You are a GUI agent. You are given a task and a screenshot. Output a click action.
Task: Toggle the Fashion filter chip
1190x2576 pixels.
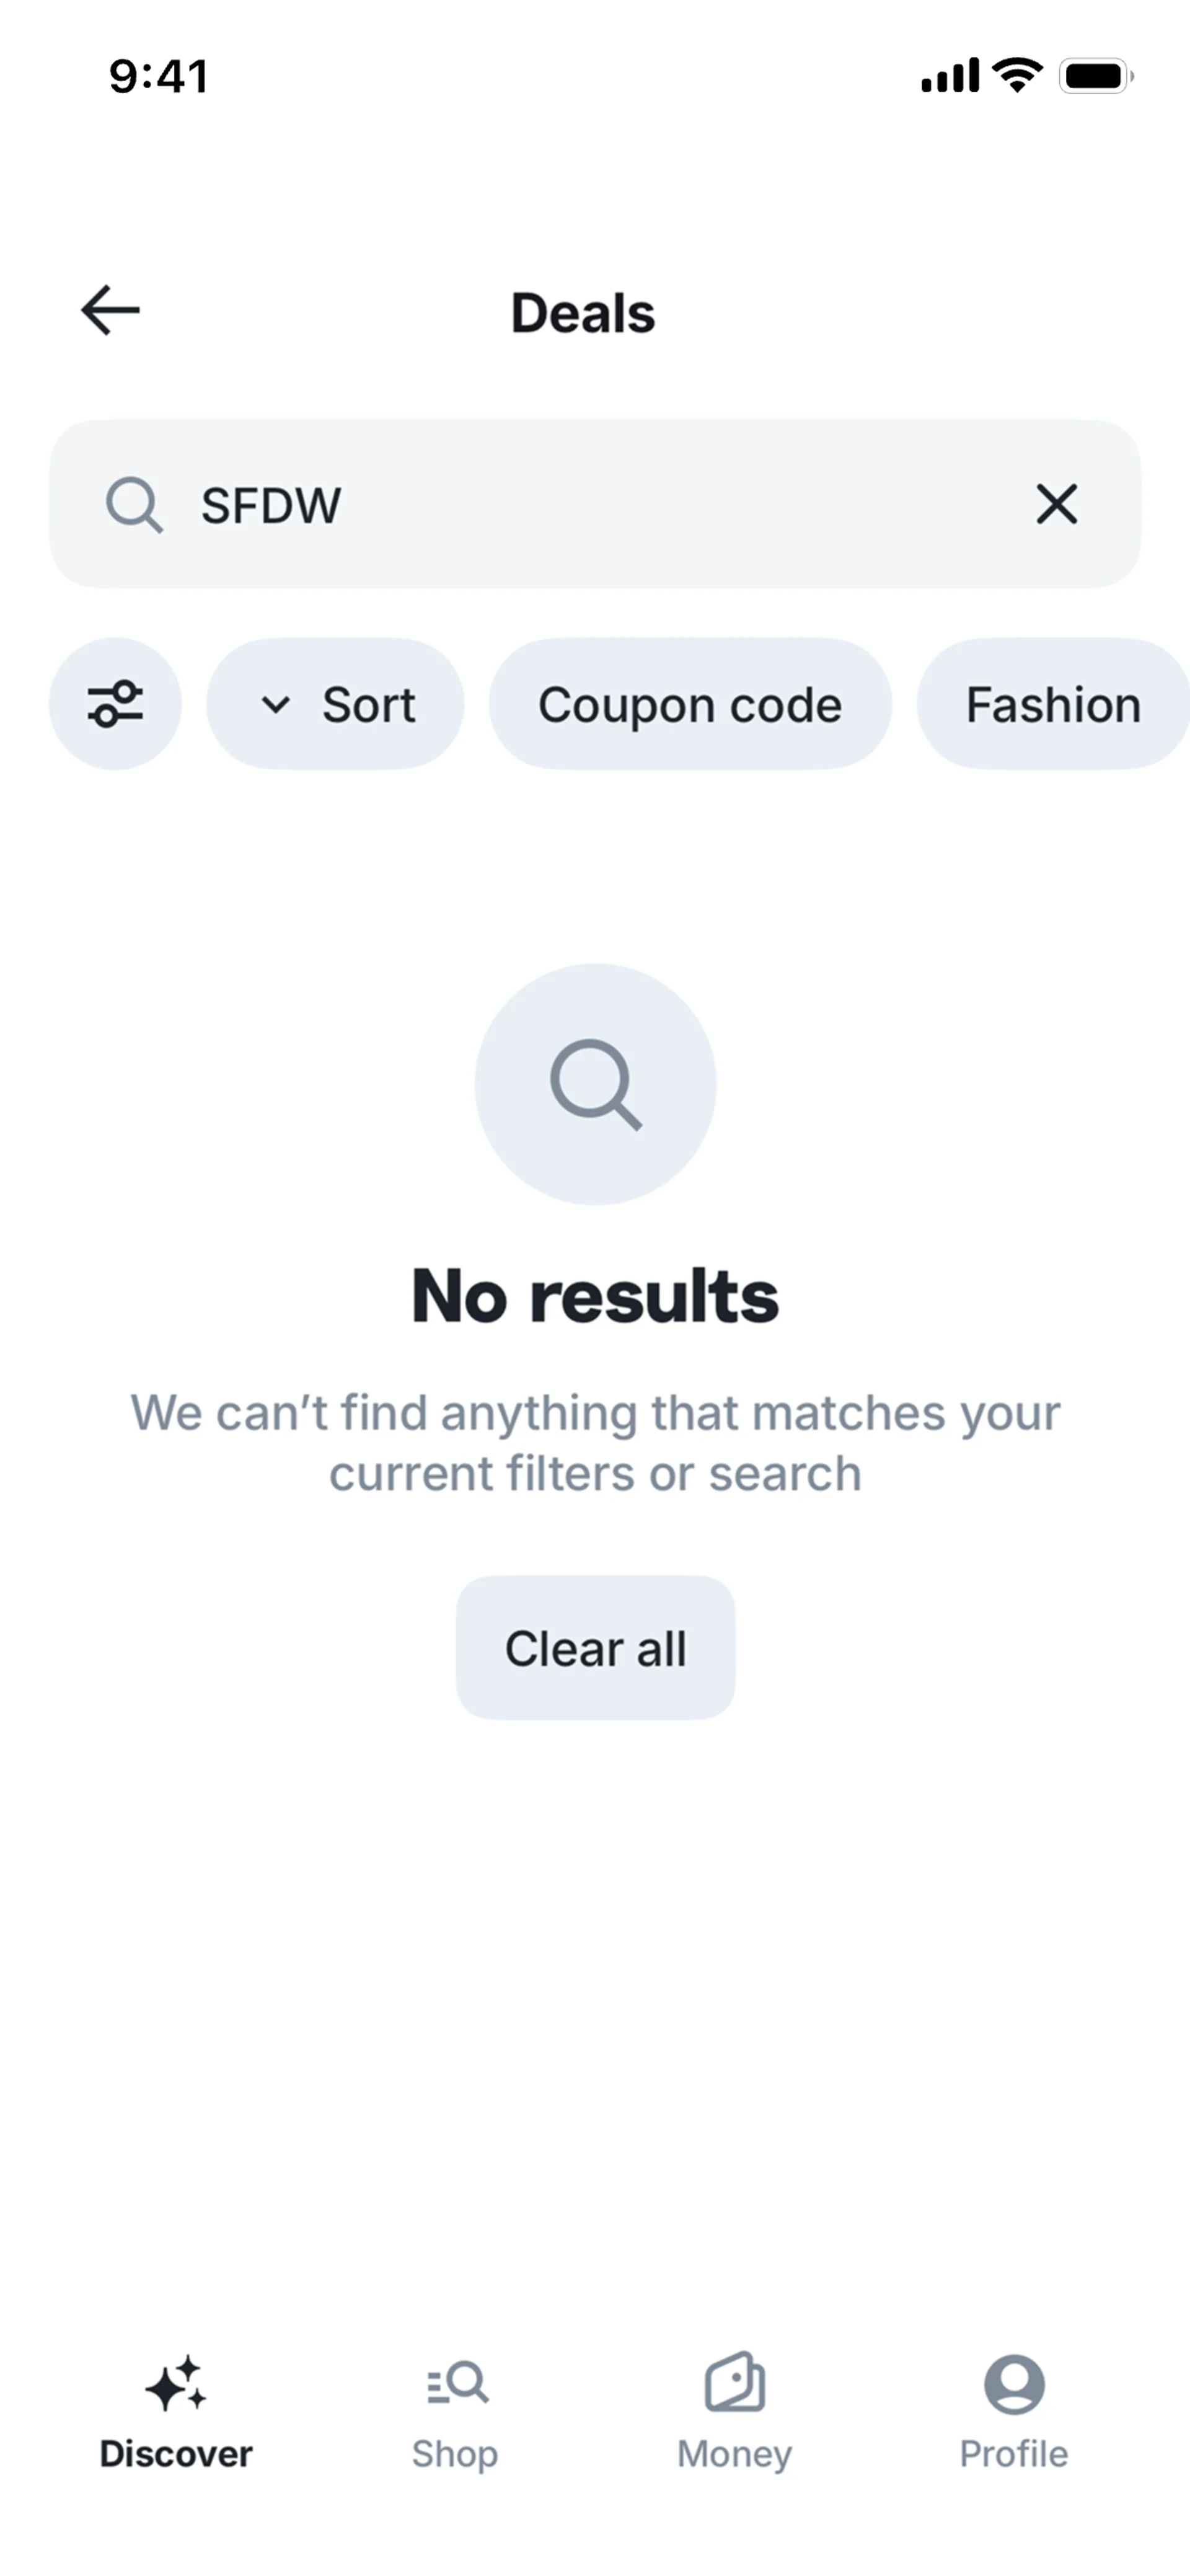1052,704
